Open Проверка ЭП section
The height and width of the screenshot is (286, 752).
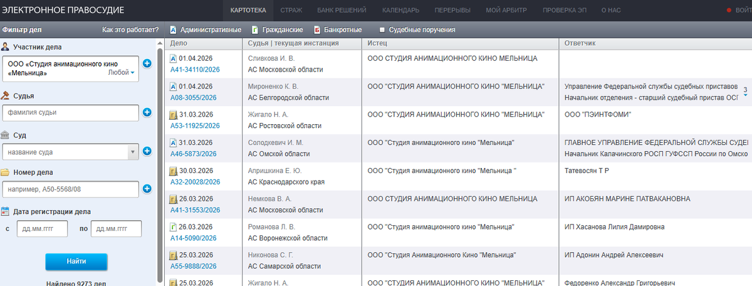pyautogui.click(x=565, y=10)
